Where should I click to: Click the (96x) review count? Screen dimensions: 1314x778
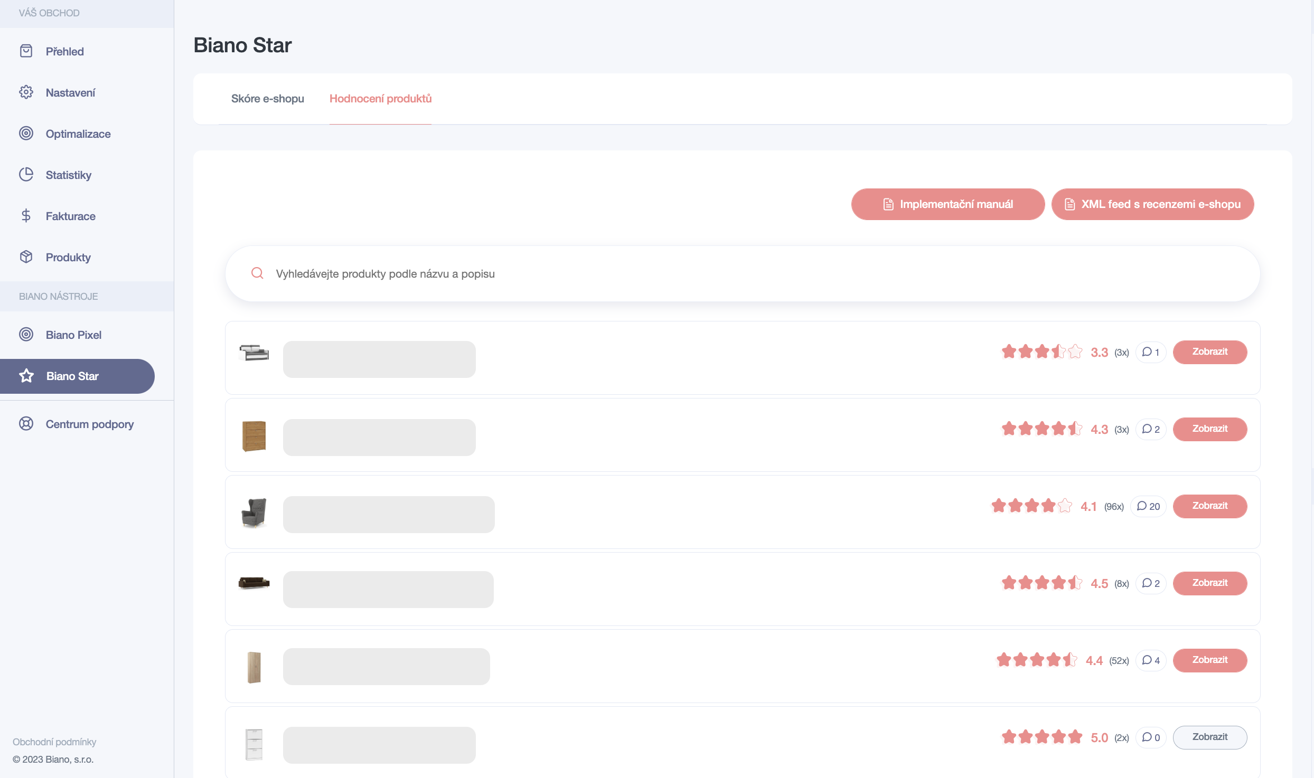click(1114, 507)
